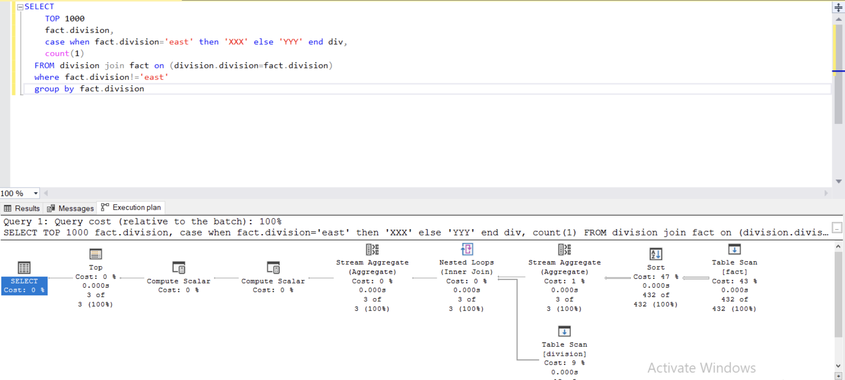
Task: Click the Stream Aggregate icon right of Nested Loops
Action: click(565, 249)
